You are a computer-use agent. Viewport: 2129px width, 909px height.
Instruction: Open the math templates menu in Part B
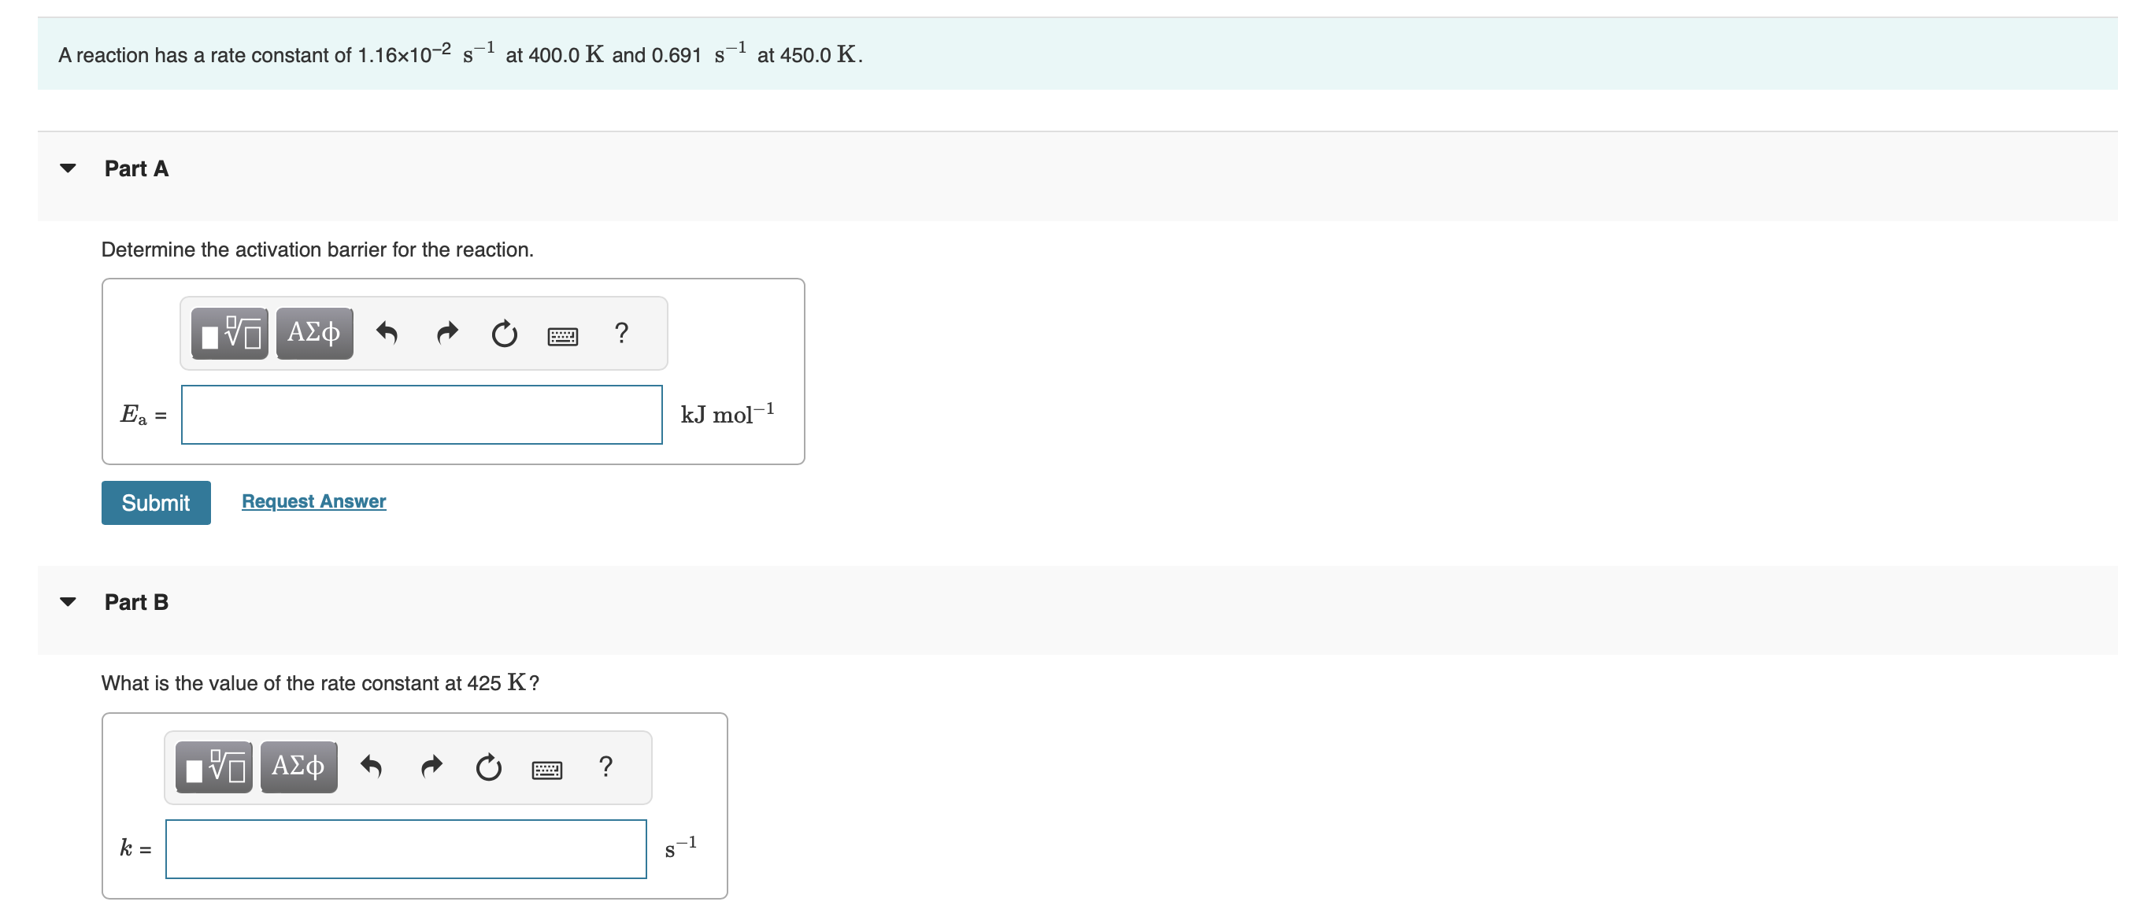[x=213, y=767]
